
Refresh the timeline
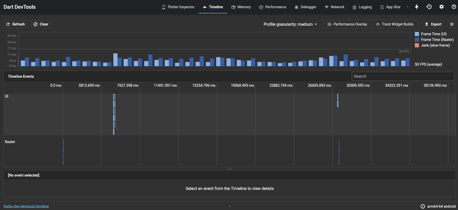[15, 24]
